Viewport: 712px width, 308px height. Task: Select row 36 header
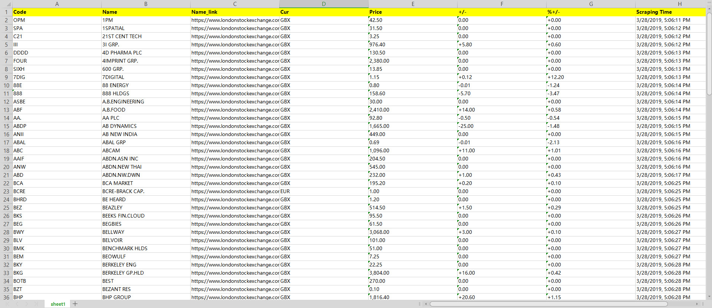[x=6, y=297]
